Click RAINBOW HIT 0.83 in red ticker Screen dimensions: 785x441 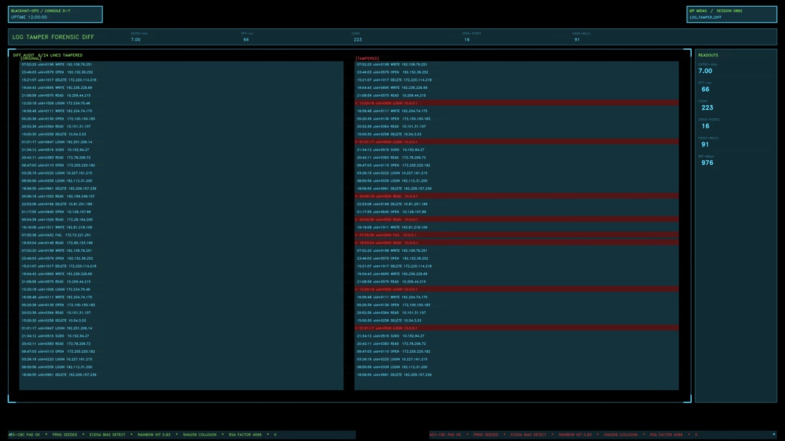pos(575,435)
